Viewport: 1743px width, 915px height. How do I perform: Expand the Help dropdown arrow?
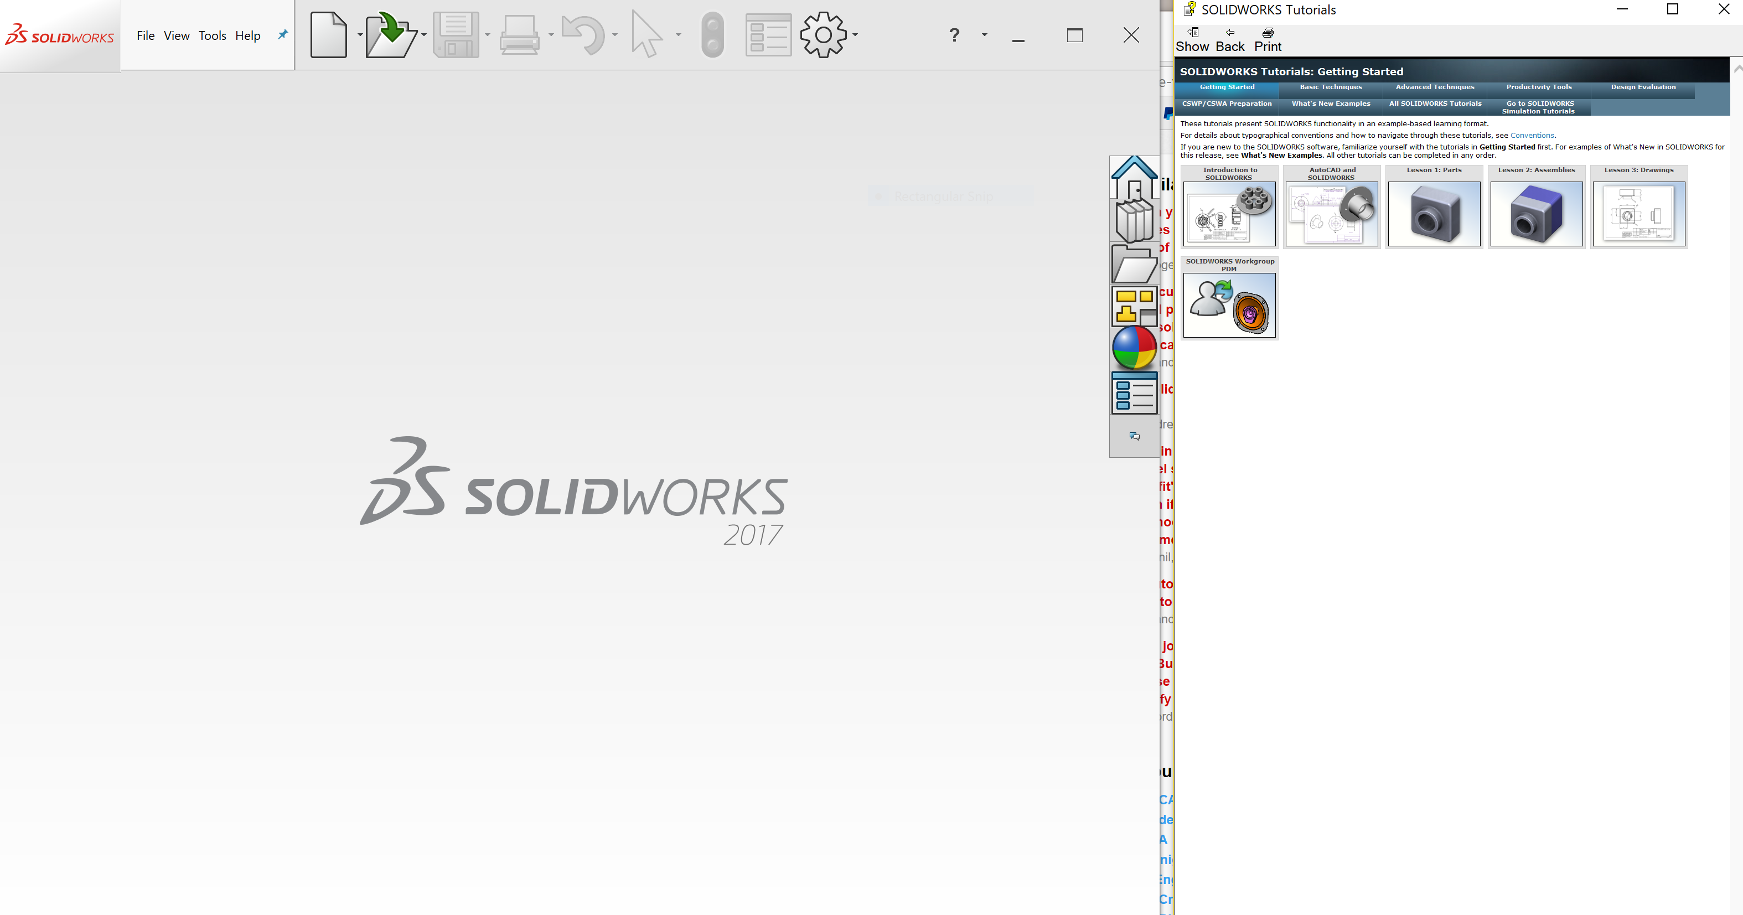click(x=985, y=34)
